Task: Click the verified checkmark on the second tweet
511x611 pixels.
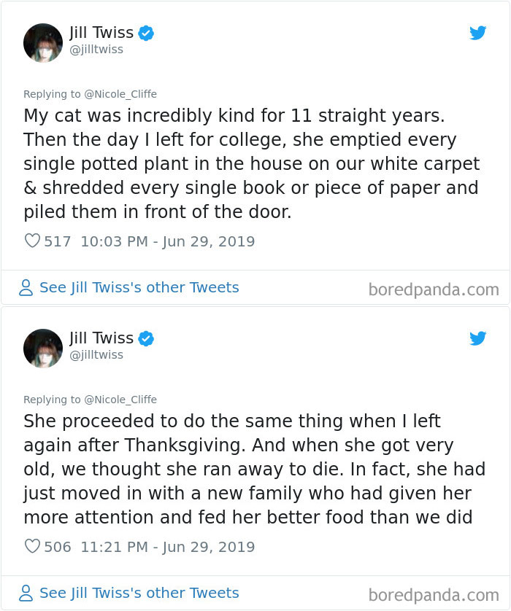Action: point(145,338)
